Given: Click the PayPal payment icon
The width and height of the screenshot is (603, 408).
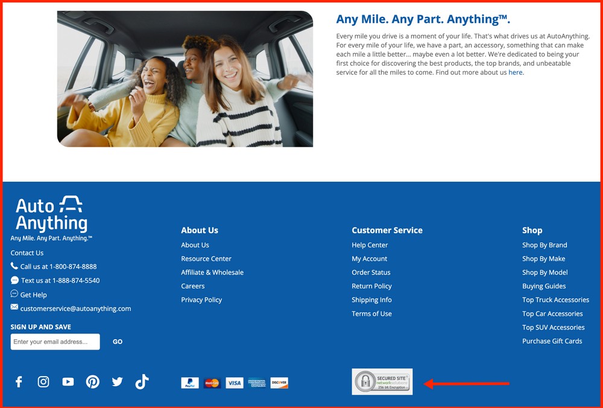Looking at the screenshot, I should point(190,383).
